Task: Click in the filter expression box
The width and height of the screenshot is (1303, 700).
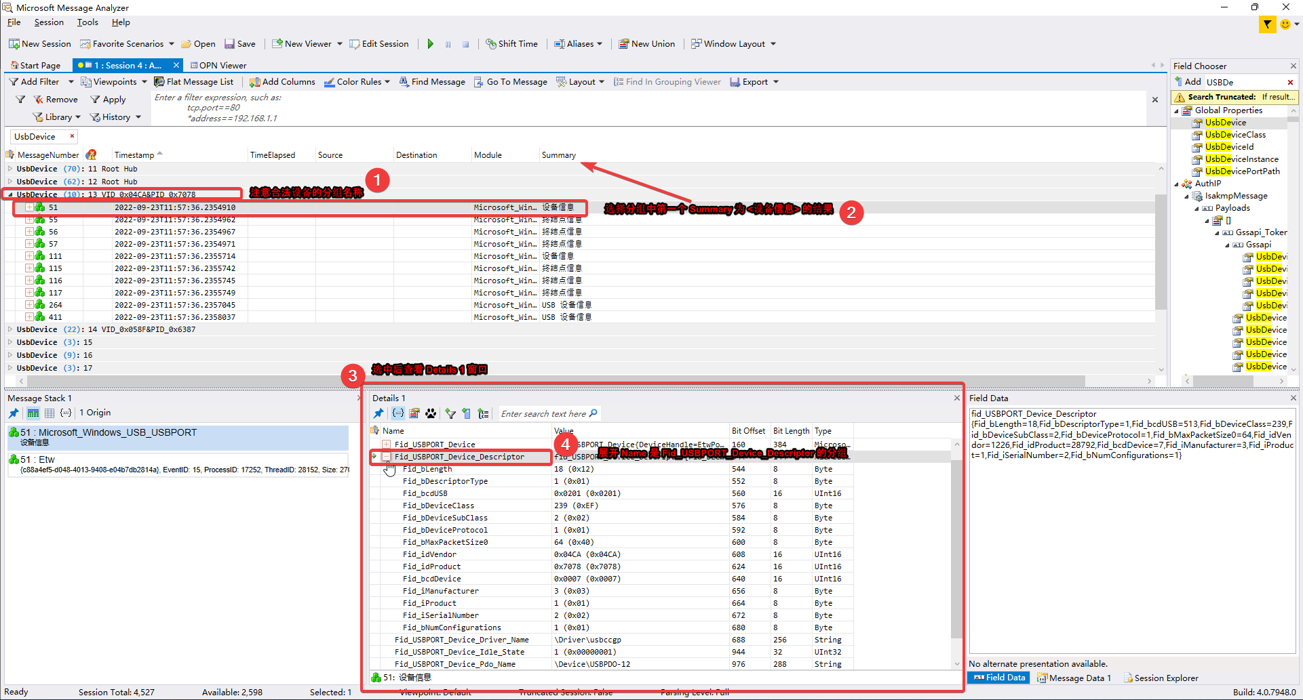Action: pos(648,108)
